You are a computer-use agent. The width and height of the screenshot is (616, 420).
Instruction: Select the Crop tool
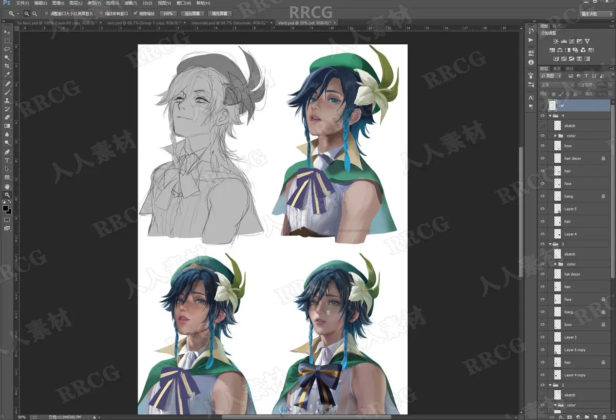click(x=7, y=66)
